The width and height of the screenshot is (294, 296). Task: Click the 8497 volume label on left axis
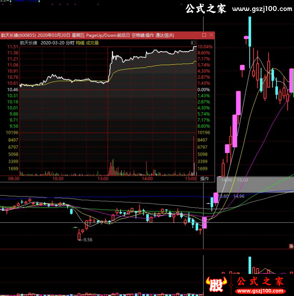point(13,140)
